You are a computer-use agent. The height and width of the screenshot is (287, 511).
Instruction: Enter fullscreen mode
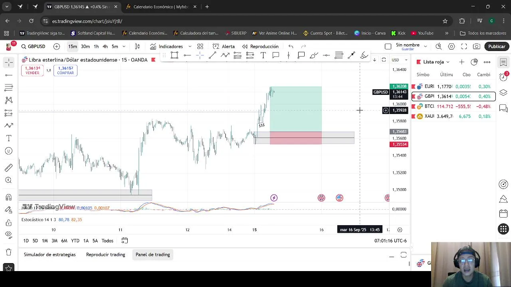point(464,47)
